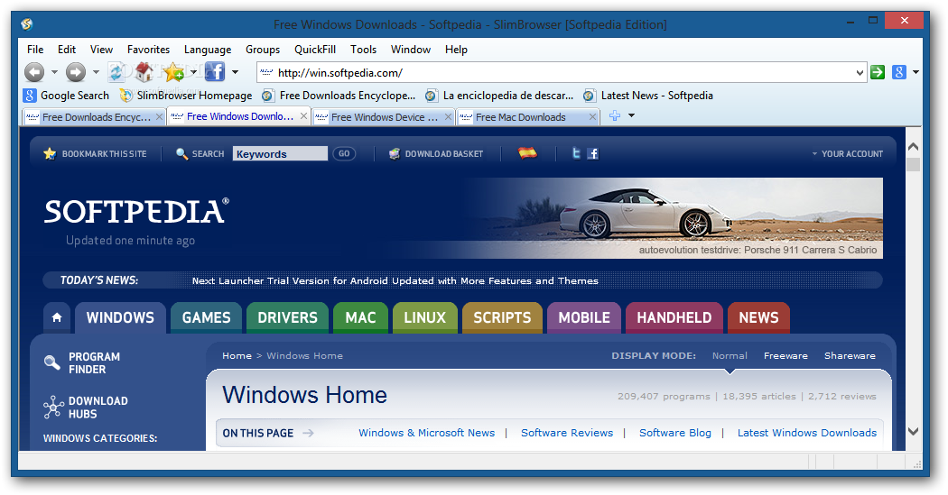Go back with the Back arrow button
The image size is (948, 495).
coord(34,72)
